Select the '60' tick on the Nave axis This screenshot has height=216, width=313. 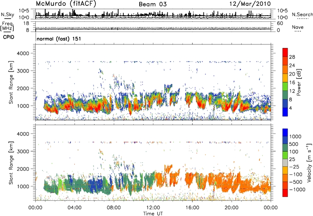(x=280, y=23)
